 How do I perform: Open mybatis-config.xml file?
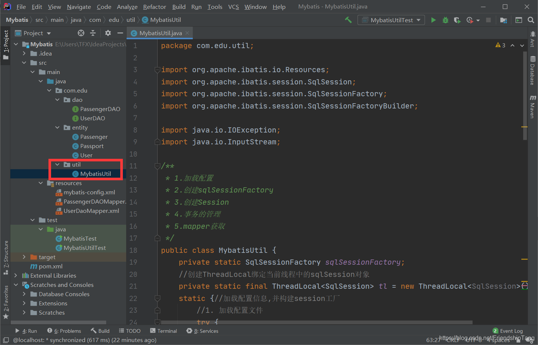85,192
